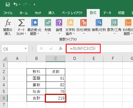
Task: Open the 数学/三角 functions icon
Action: pyautogui.click(x=114, y=23)
